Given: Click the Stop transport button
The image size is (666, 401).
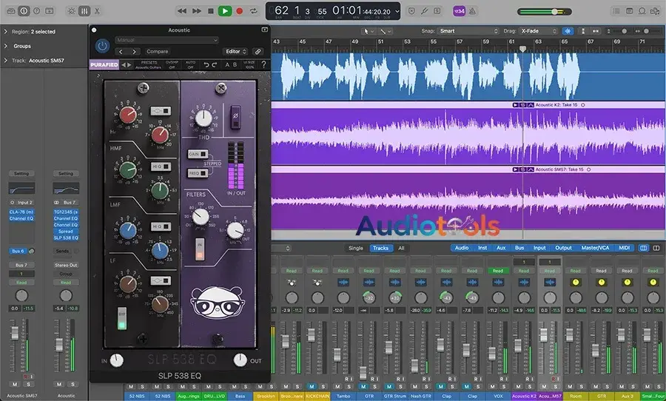Looking at the screenshot, I should 211,11.
